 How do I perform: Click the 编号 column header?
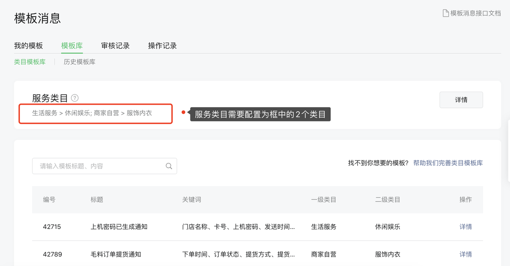point(49,199)
